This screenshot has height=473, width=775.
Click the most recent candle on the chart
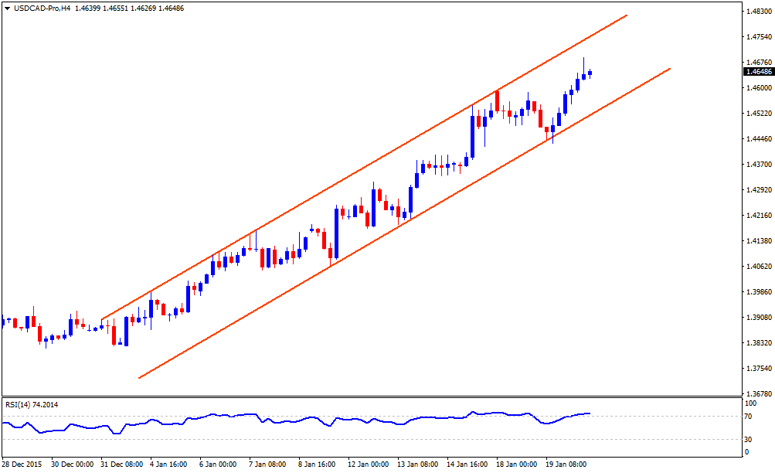click(x=590, y=73)
